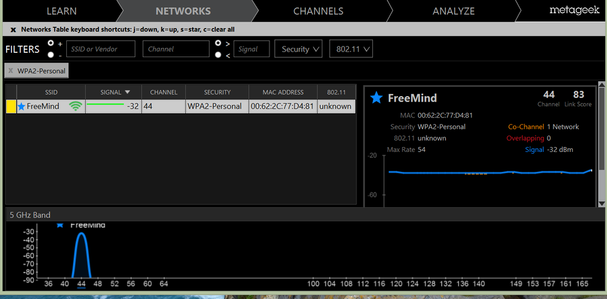The height and width of the screenshot is (299, 607).
Task: Click the 'unknown' 802.11 table cell
Action: point(336,106)
